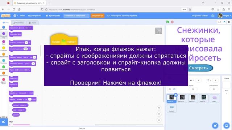Open the My Stuff folder icon
The image size is (232, 130).
[x=213, y=16]
